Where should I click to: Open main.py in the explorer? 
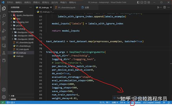[20, 56]
